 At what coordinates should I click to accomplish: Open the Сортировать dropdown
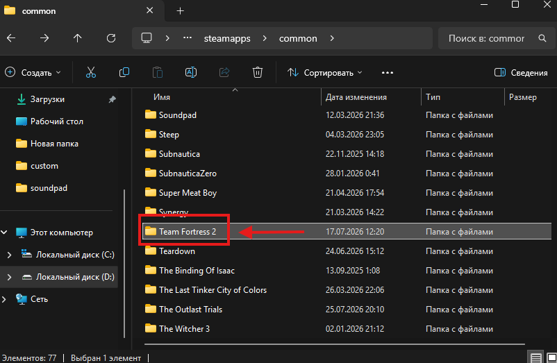point(324,72)
